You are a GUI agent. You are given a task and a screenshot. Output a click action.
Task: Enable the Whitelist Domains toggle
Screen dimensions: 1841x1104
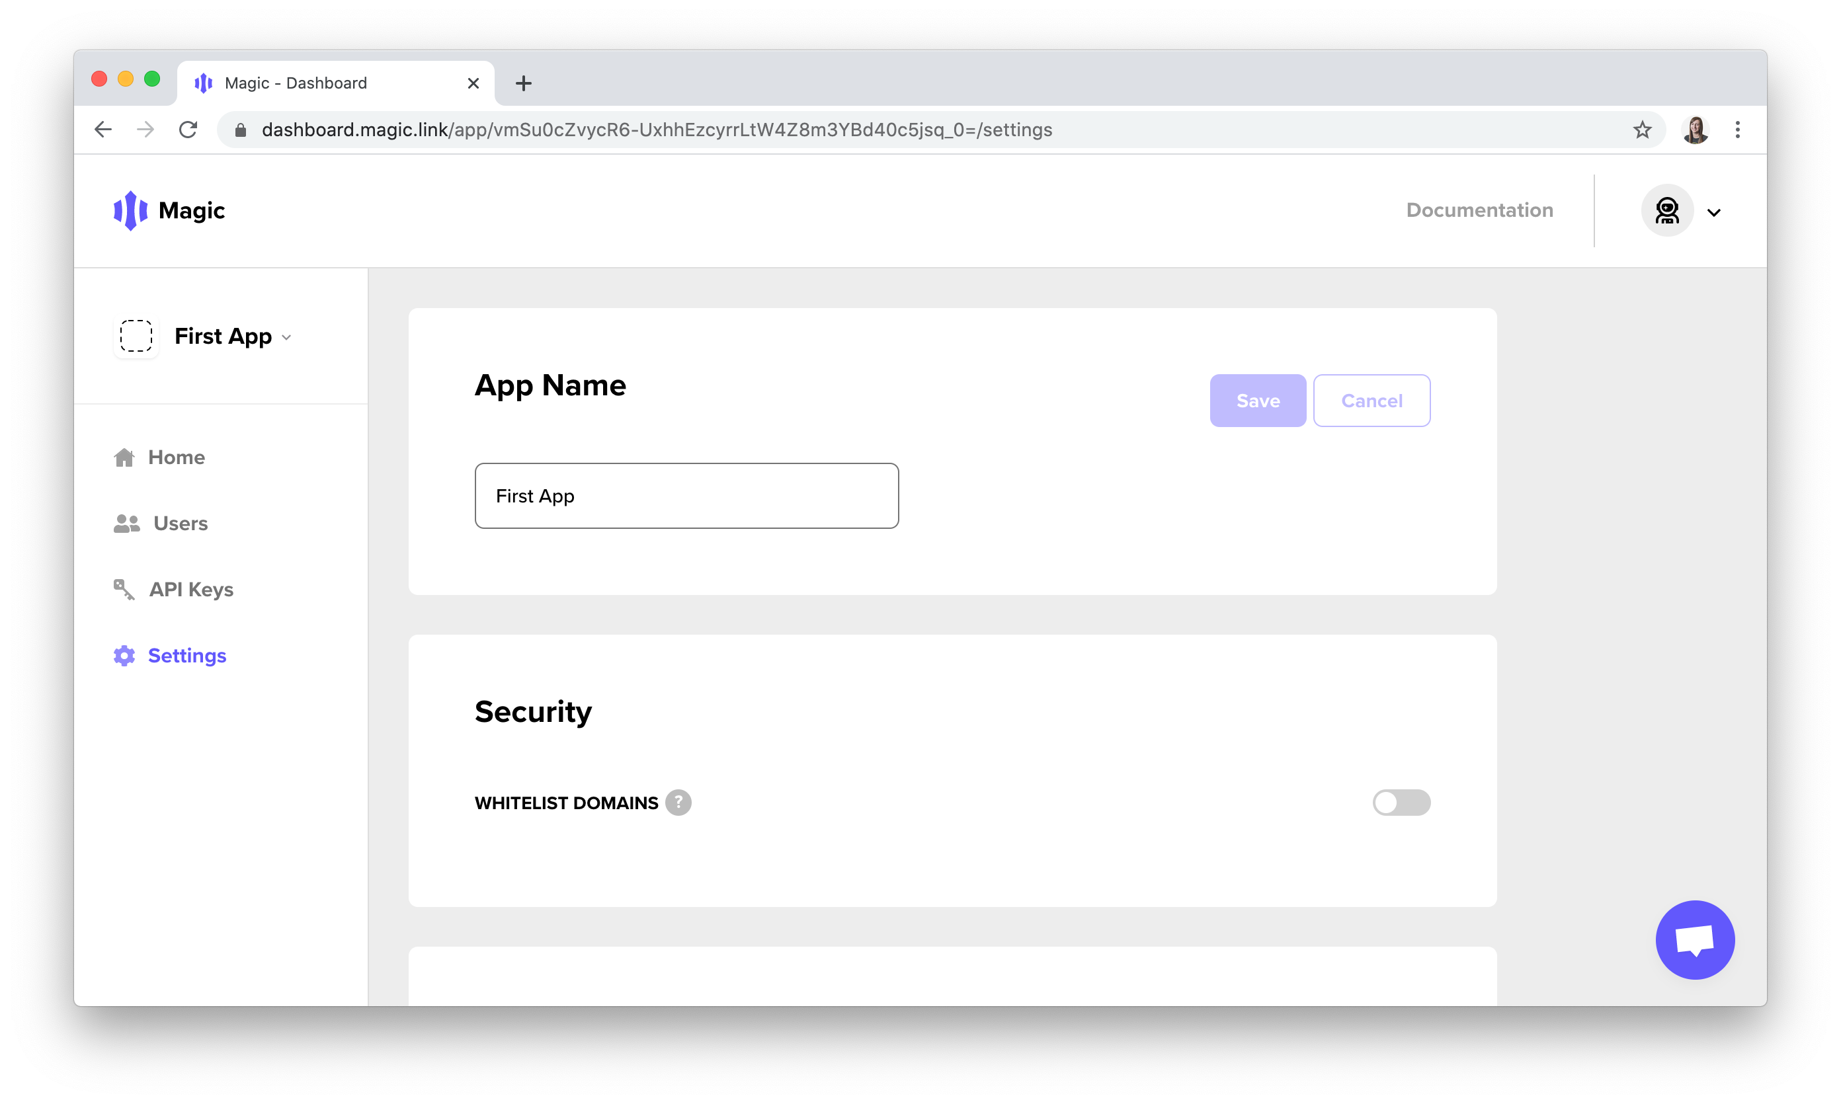coord(1401,803)
